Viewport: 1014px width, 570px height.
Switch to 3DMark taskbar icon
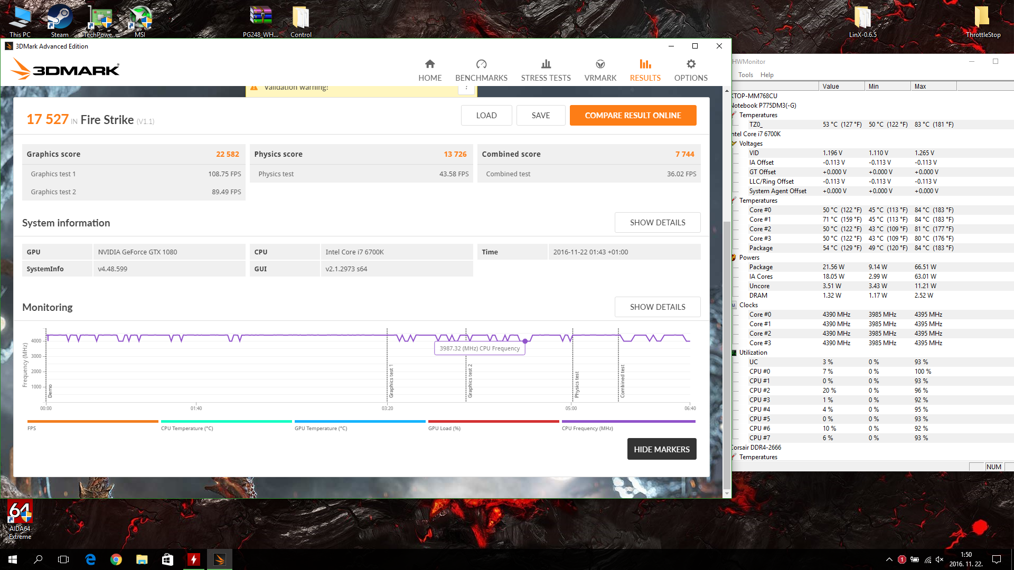(x=219, y=559)
